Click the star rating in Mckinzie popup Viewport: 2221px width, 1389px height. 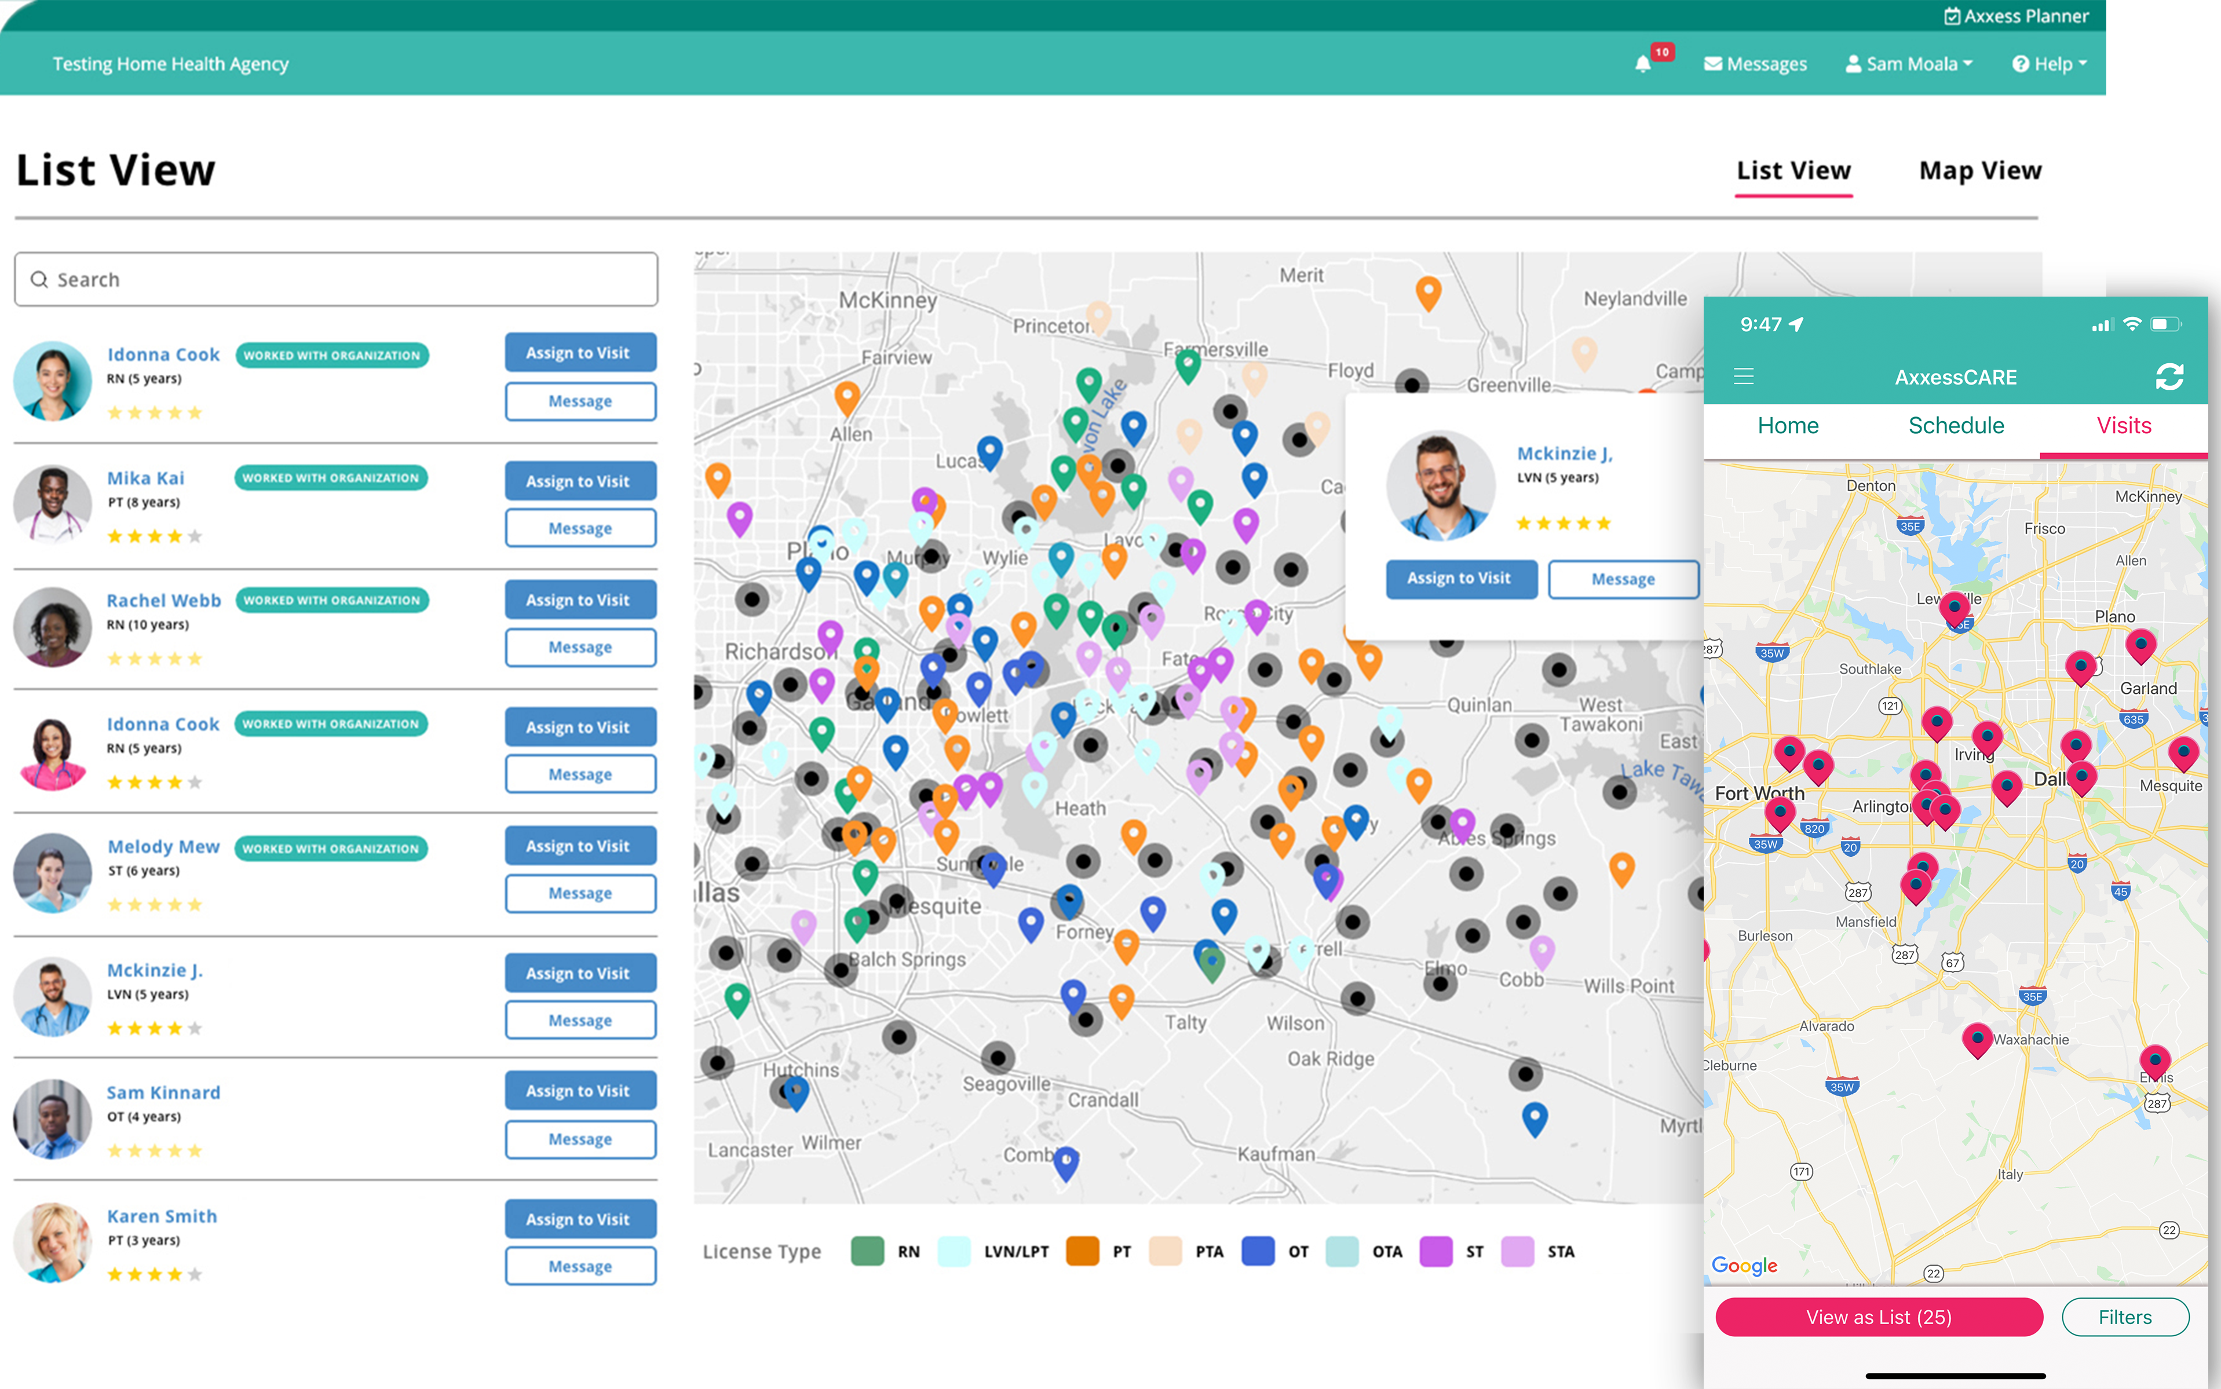pyautogui.click(x=1564, y=522)
